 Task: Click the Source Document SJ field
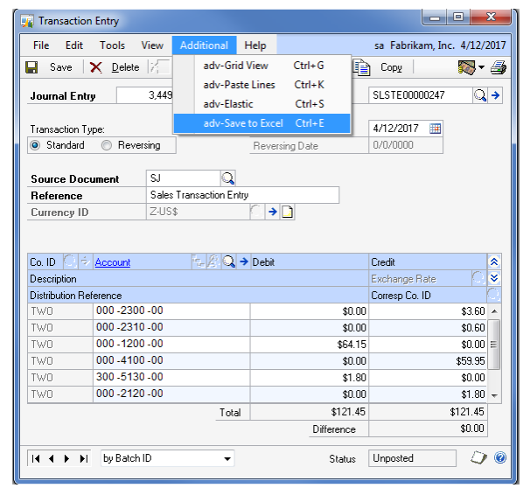point(183,178)
